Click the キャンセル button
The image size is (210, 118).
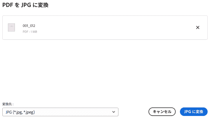pyautogui.click(x=162, y=112)
